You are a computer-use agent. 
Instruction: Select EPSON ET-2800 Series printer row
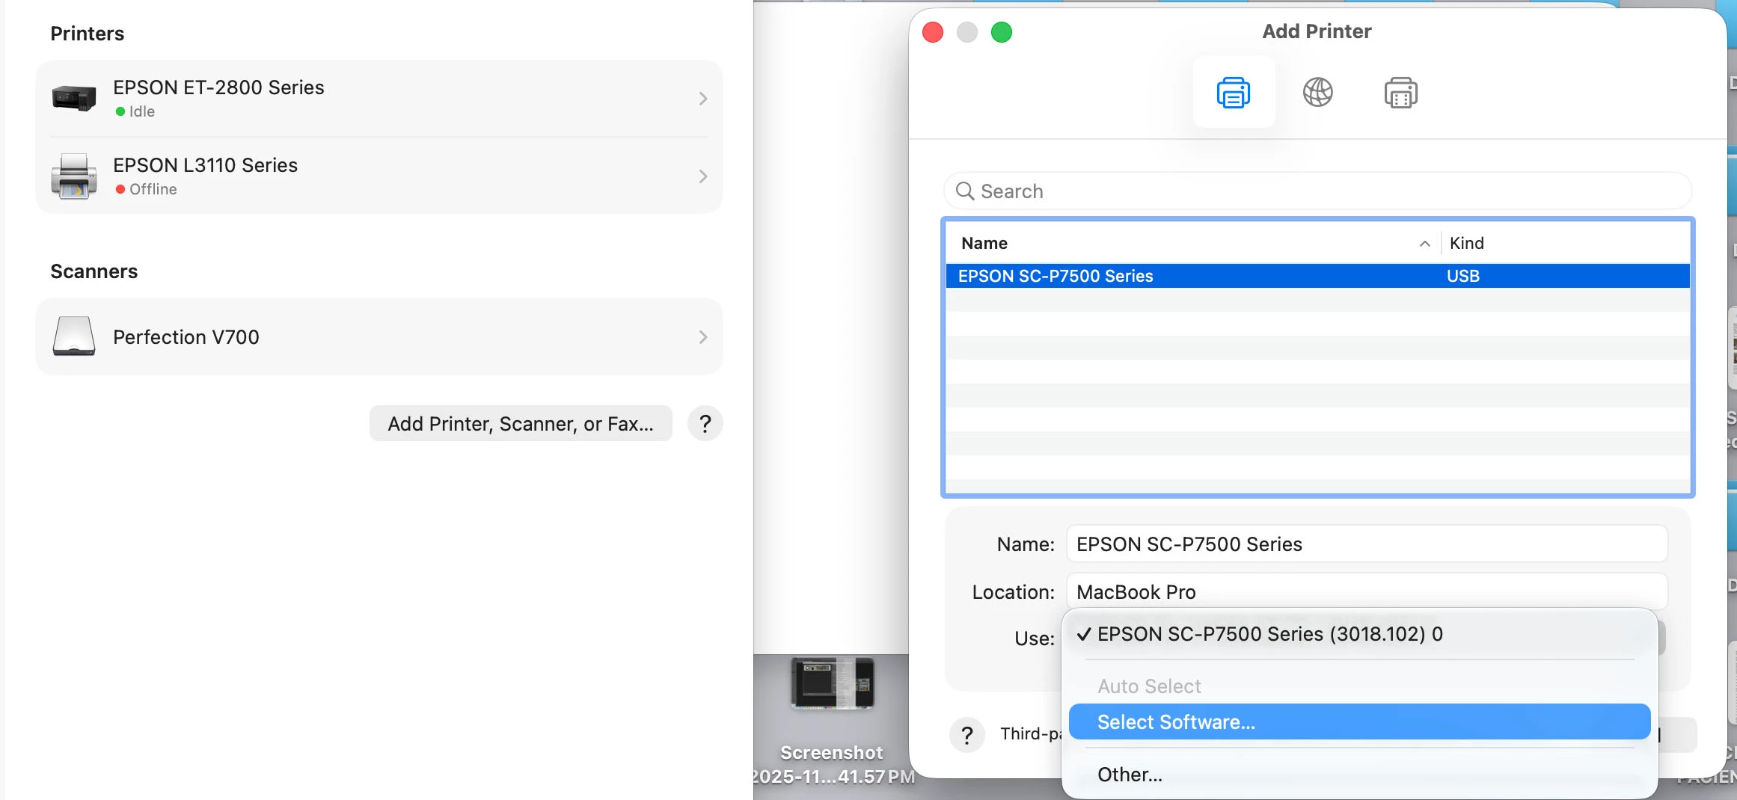tap(379, 99)
